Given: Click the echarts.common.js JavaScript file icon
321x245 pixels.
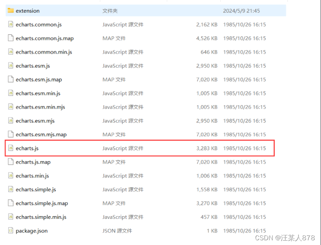Looking at the screenshot, I should pos(10,24).
